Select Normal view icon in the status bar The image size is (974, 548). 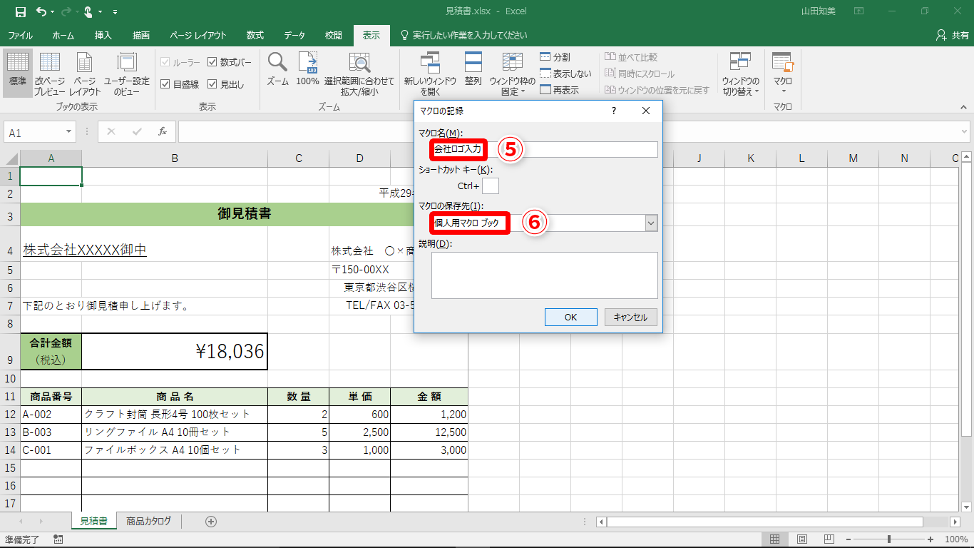[775, 539]
